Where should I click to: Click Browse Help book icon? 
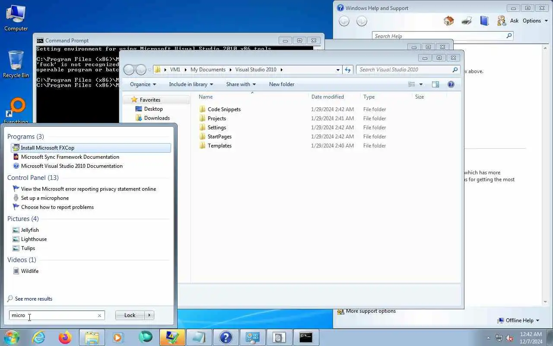point(484,21)
